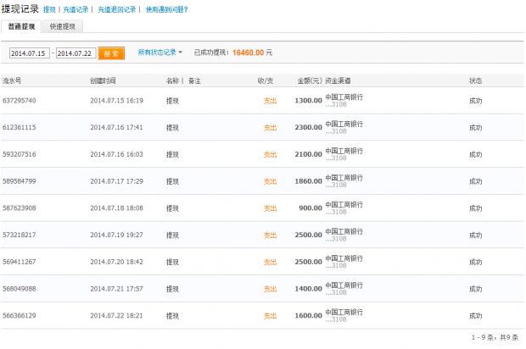Click 支出 label in the 2300.00 row
The height and width of the screenshot is (349, 526).
270,128
